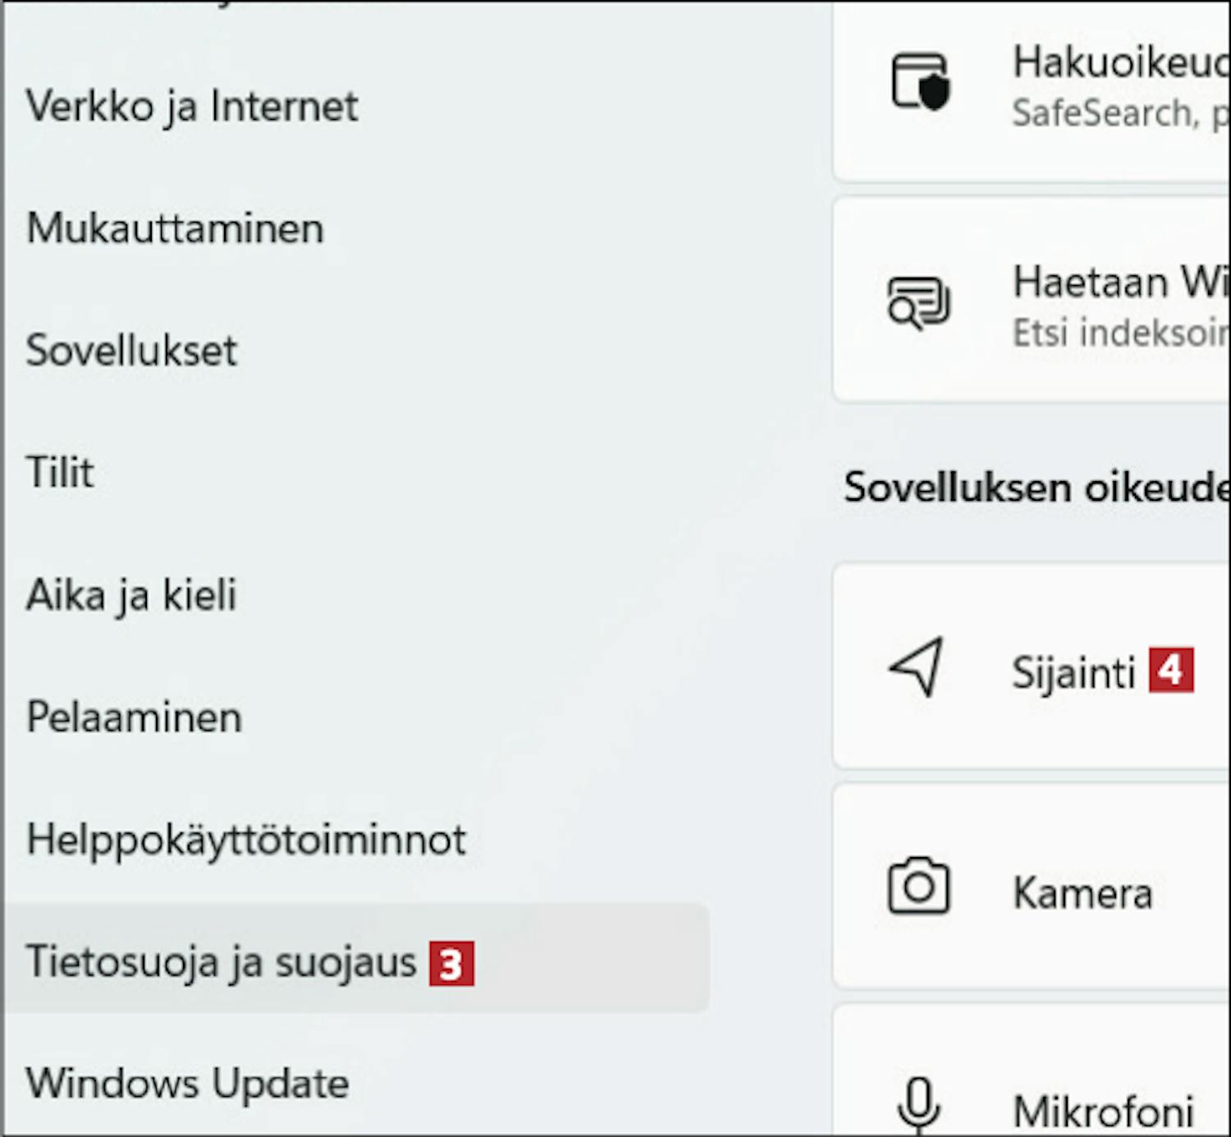
Task: Click the red number 4 badge
Action: coord(1171,671)
